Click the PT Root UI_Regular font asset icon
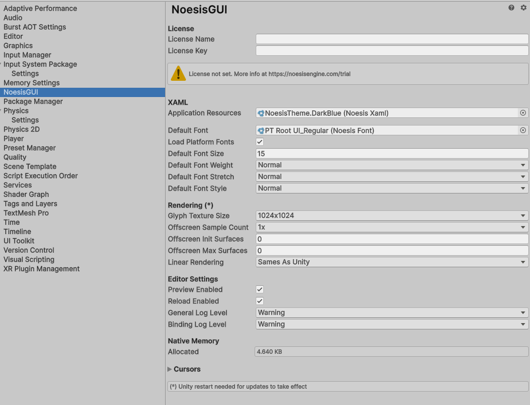Viewport: 530px width, 405px height. click(x=261, y=131)
